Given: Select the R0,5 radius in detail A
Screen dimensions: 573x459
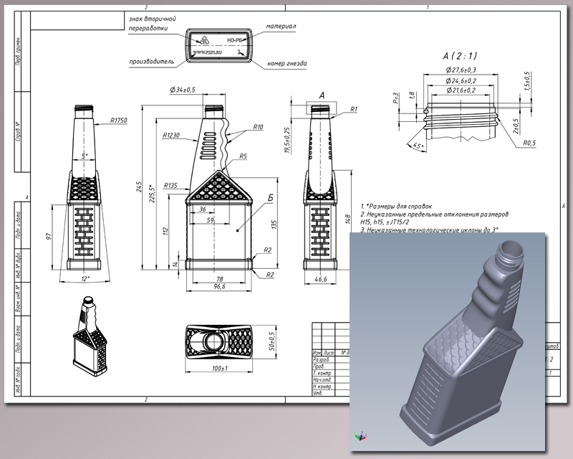Looking at the screenshot, I should 529,143.
